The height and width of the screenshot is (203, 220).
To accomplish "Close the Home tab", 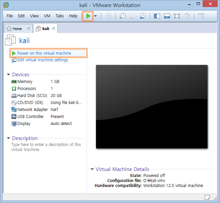I will [29, 28].
